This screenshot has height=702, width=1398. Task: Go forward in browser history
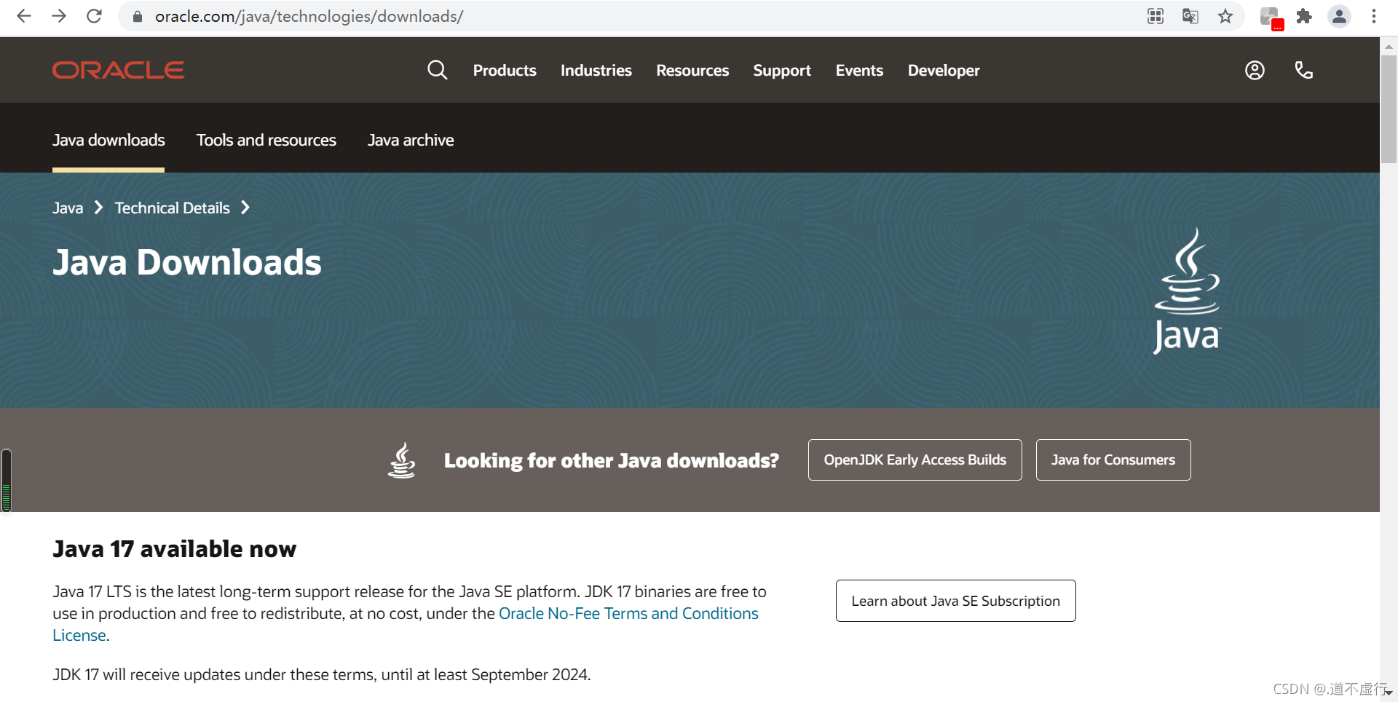tap(59, 16)
